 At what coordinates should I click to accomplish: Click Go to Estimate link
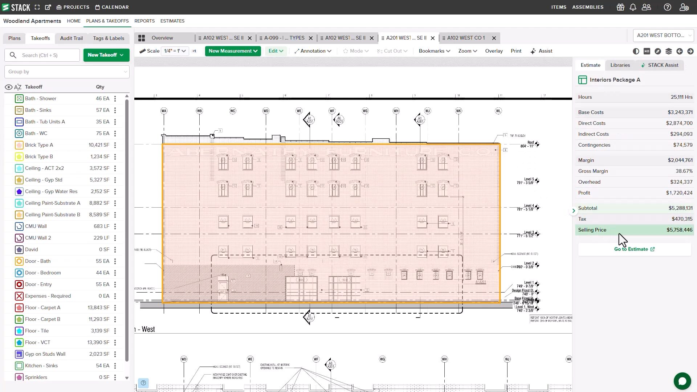pyautogui.click(x=634, y=249)
